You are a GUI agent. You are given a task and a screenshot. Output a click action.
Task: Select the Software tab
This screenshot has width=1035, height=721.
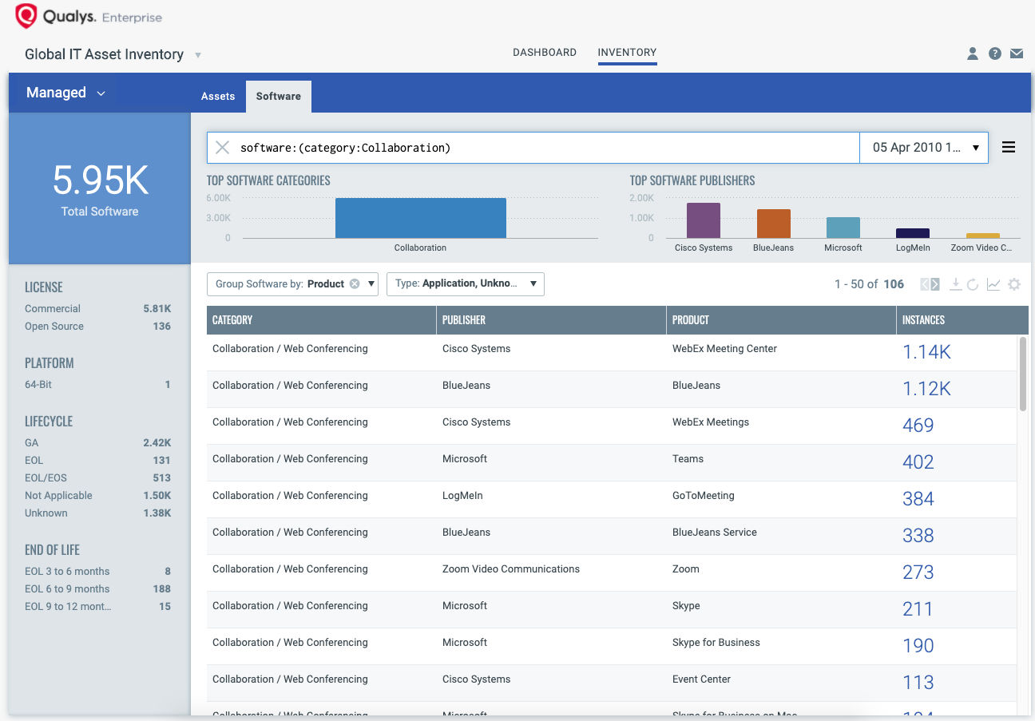(x=279, y=96)
